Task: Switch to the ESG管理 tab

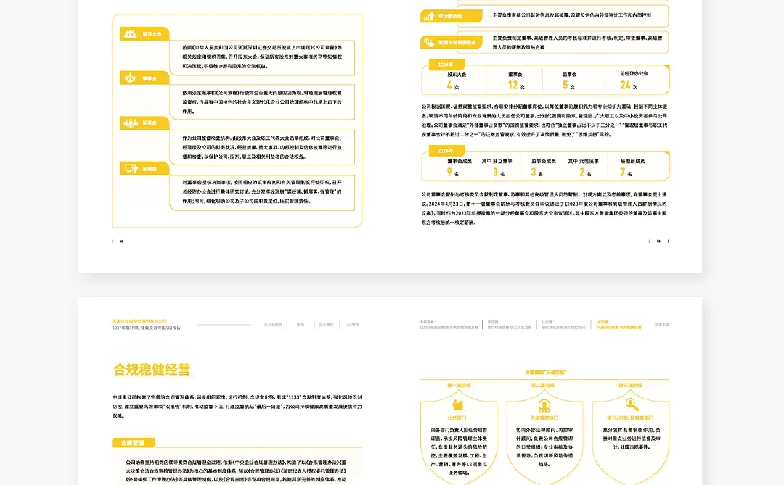Action: coord(352,325)
